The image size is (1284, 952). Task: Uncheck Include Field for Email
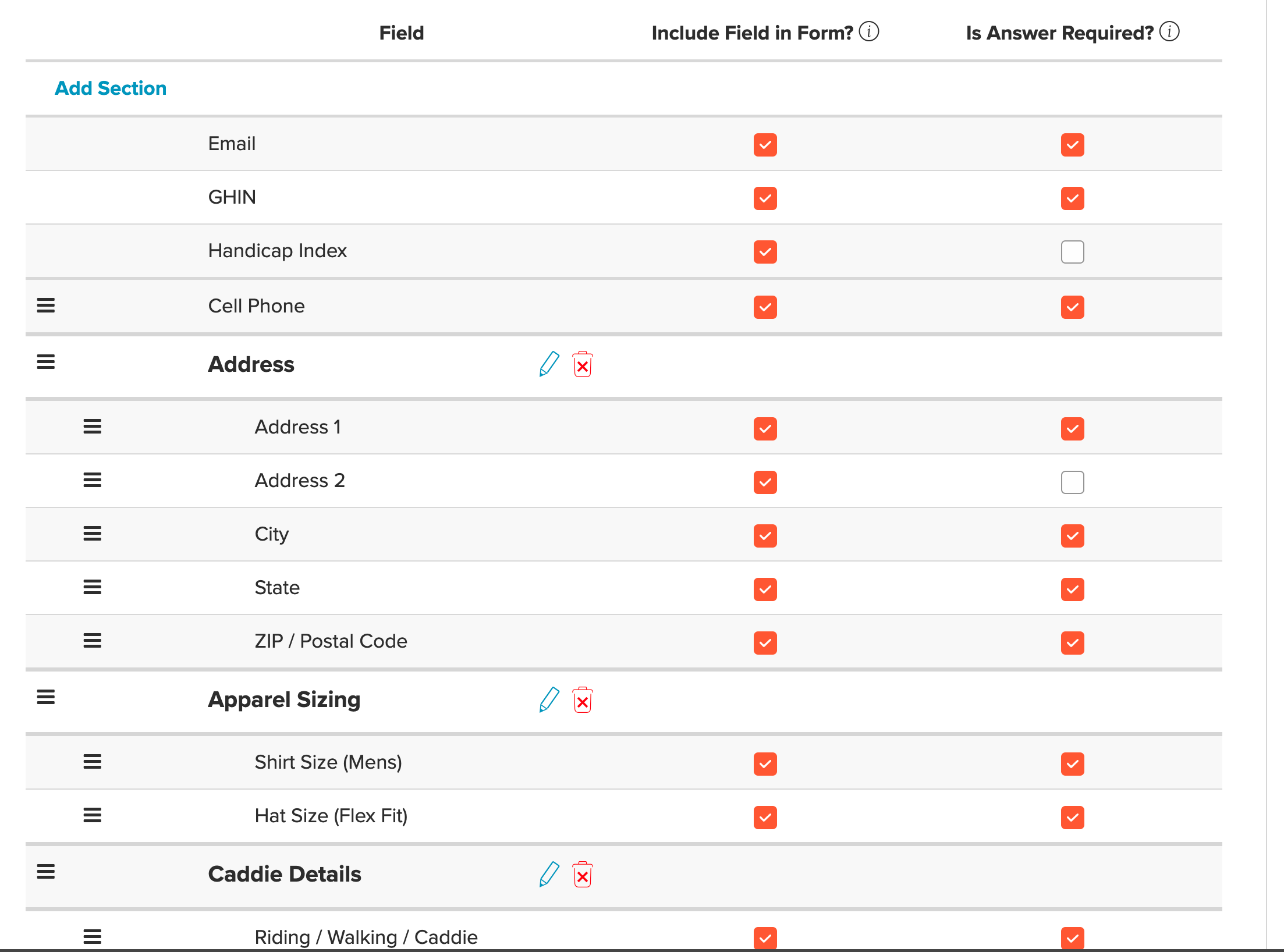tap(765, 145)
